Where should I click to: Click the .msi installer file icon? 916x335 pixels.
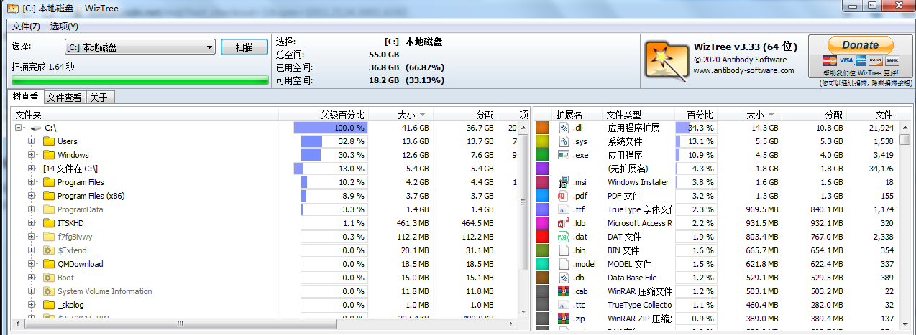click(x=564, y=182)
